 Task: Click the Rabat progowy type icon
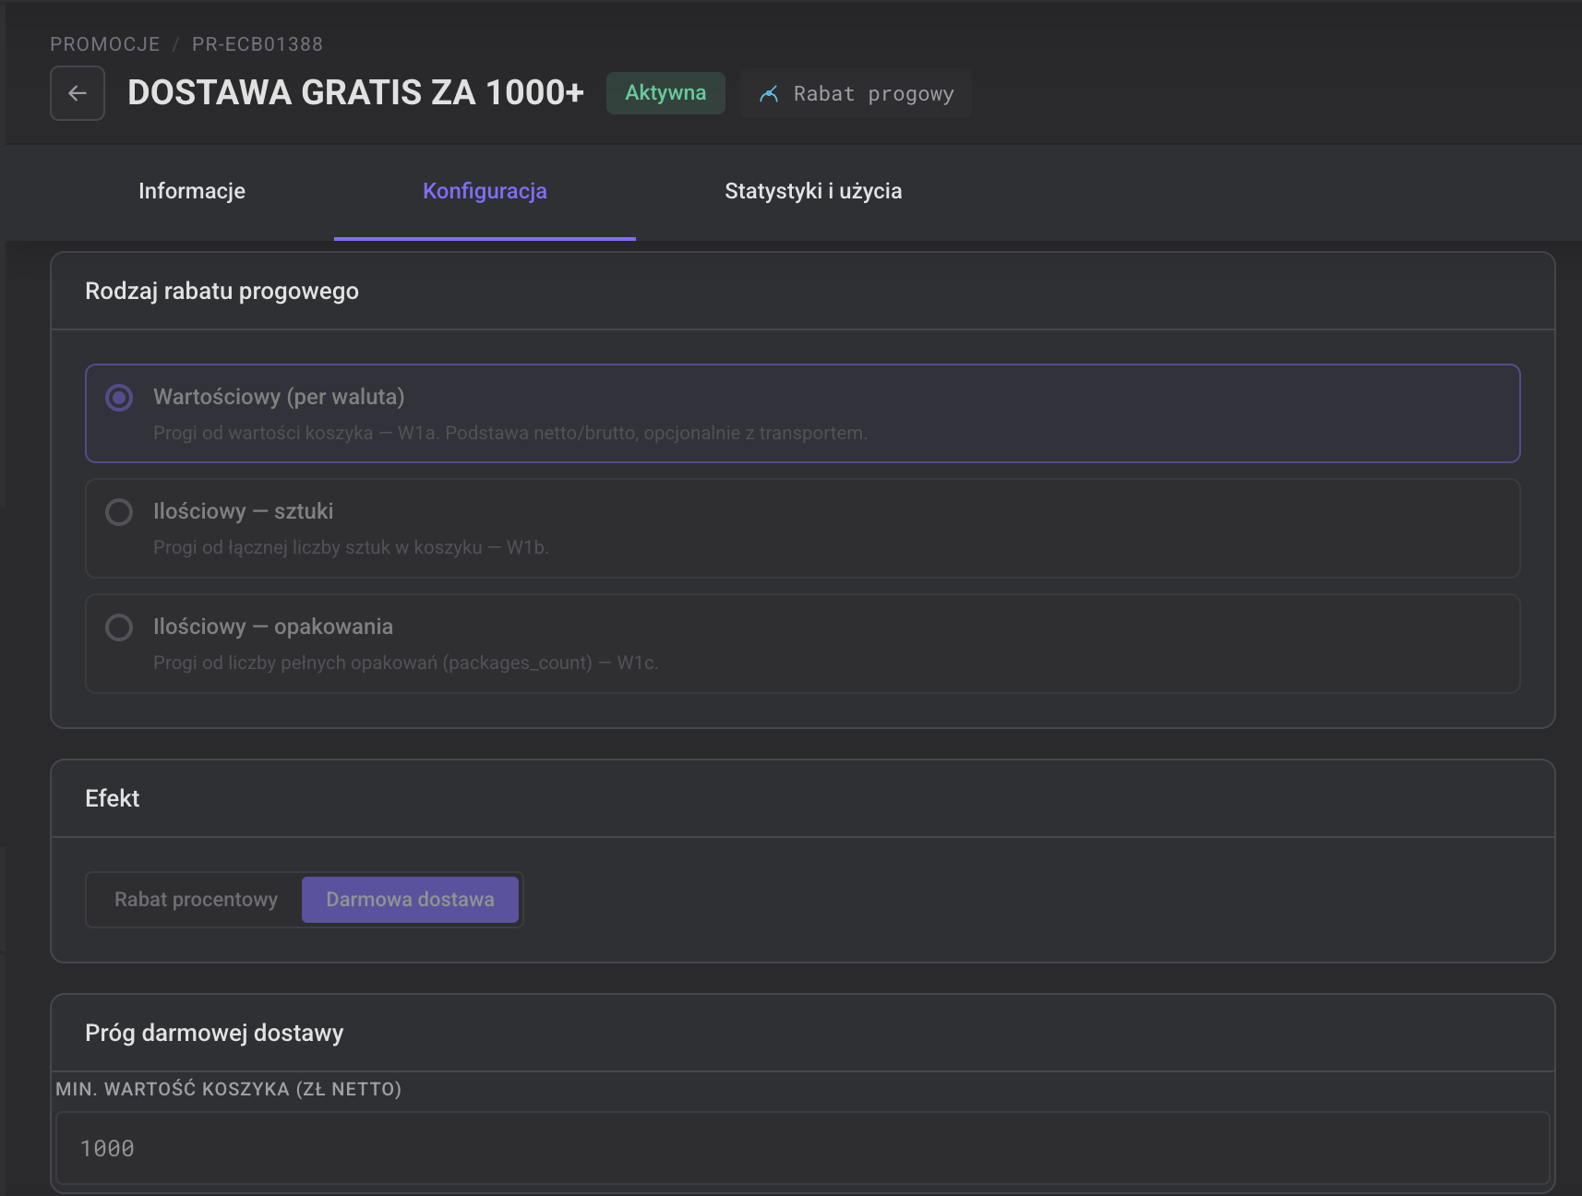tap(769, 94)
